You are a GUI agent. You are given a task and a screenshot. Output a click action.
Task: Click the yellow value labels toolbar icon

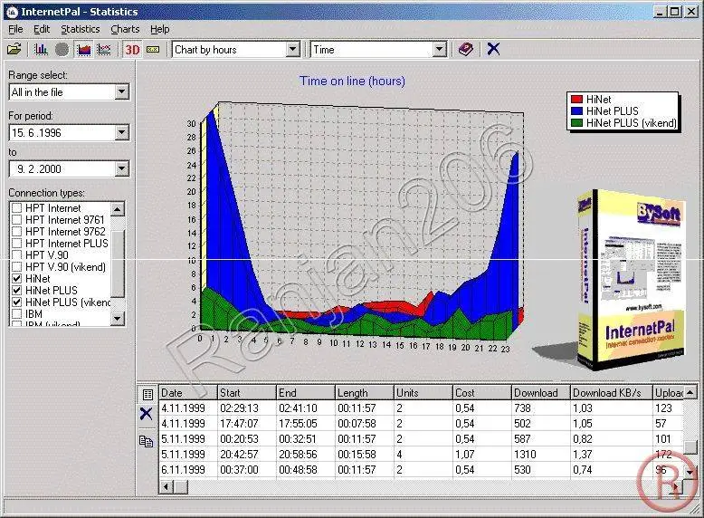pos(153,50)
